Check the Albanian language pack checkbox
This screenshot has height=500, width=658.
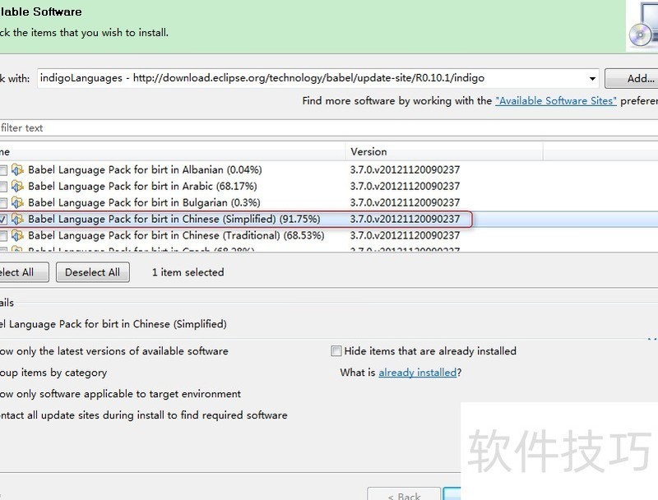pyautogui.click(x=3, y=170)
